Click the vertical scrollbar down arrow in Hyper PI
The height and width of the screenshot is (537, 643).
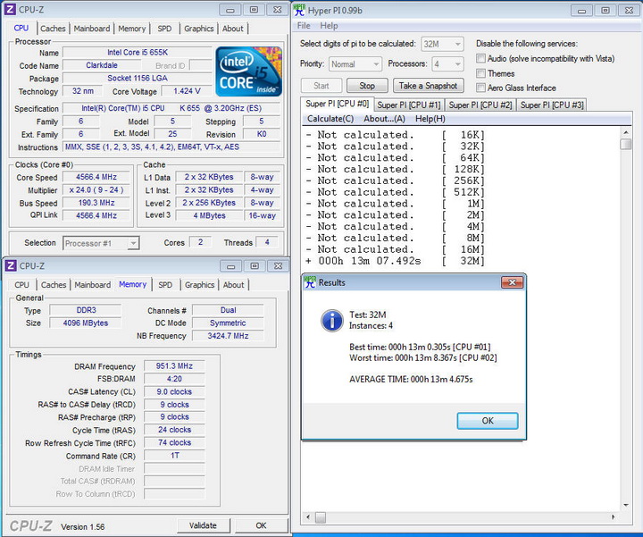coord(626,505)
